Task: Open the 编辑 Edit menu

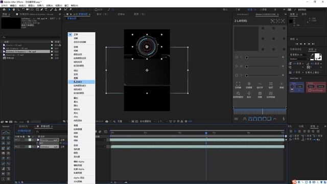Action: click(x=13, y=6)
